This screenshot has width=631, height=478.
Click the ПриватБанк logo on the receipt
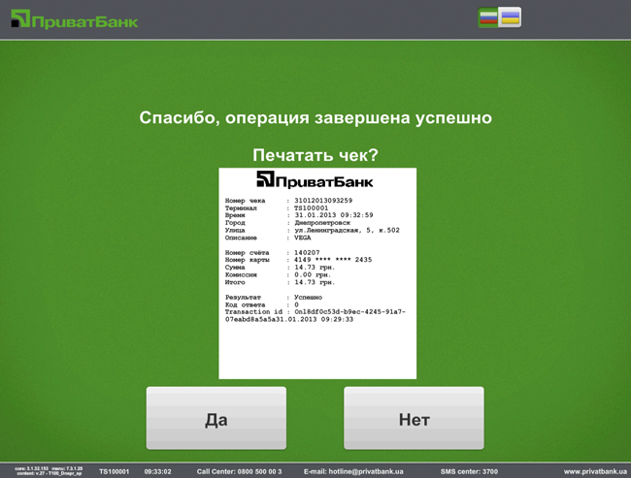coord(315,180)
